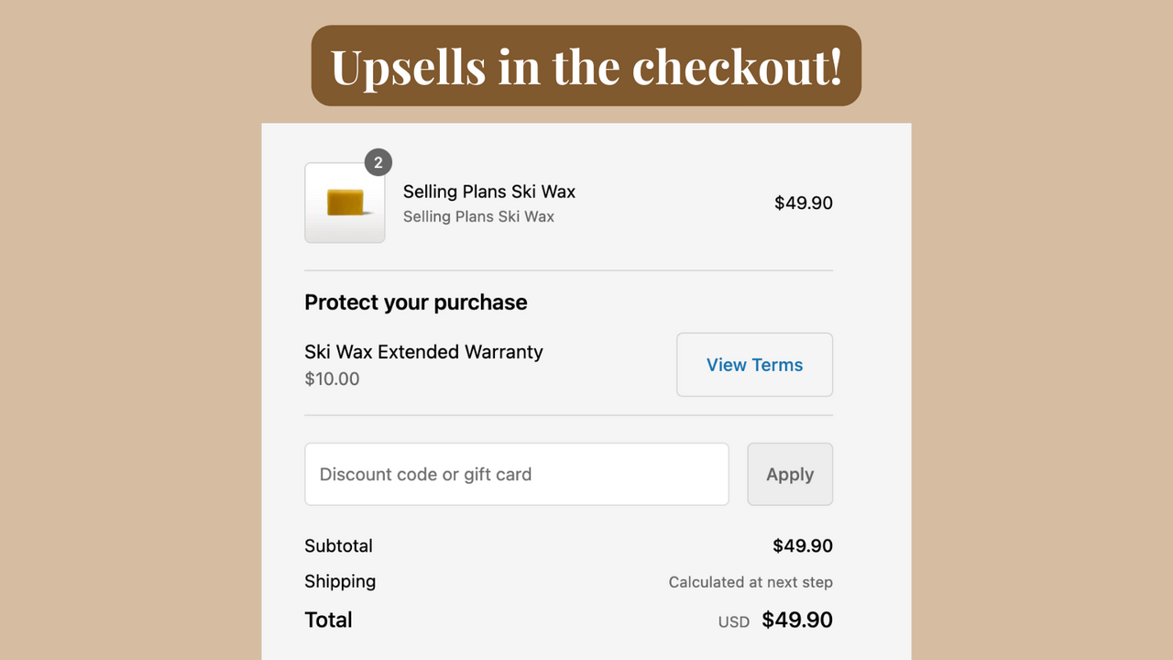
Task: Click the USD currency indicator
Action: (x=733, y=621)
